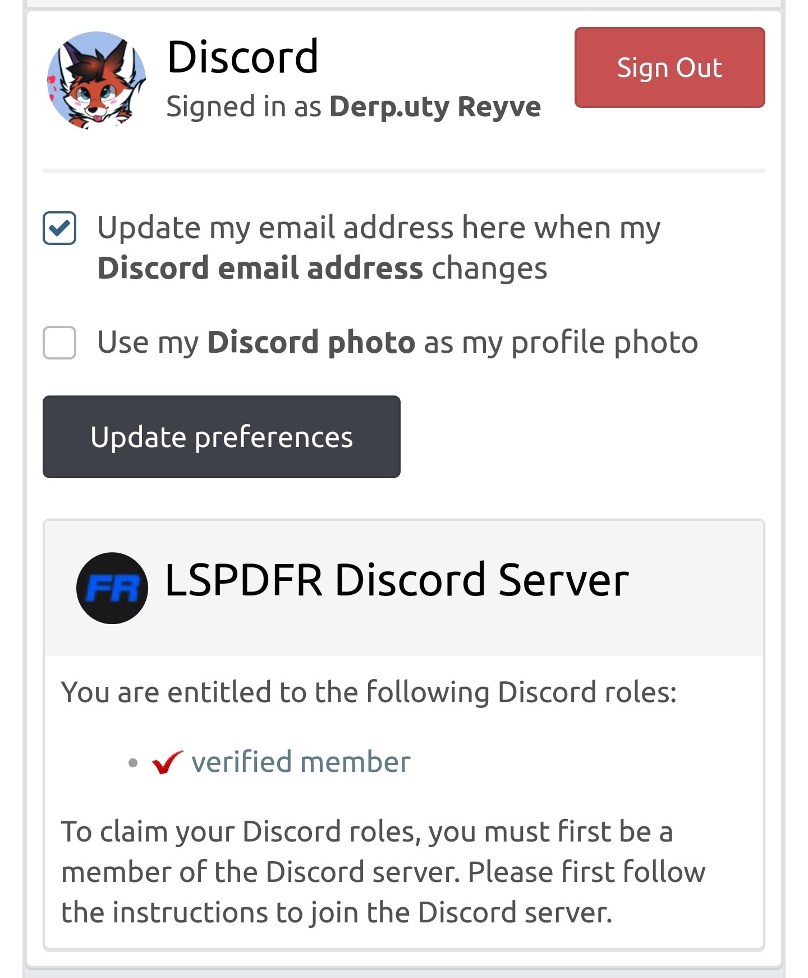Enable using Discord photo as profile photo
This screenshot has width=808, height=978.
click(x=59, y=343)
